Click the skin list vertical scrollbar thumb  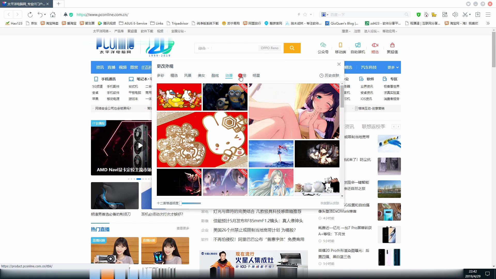(x=342, y=96)
